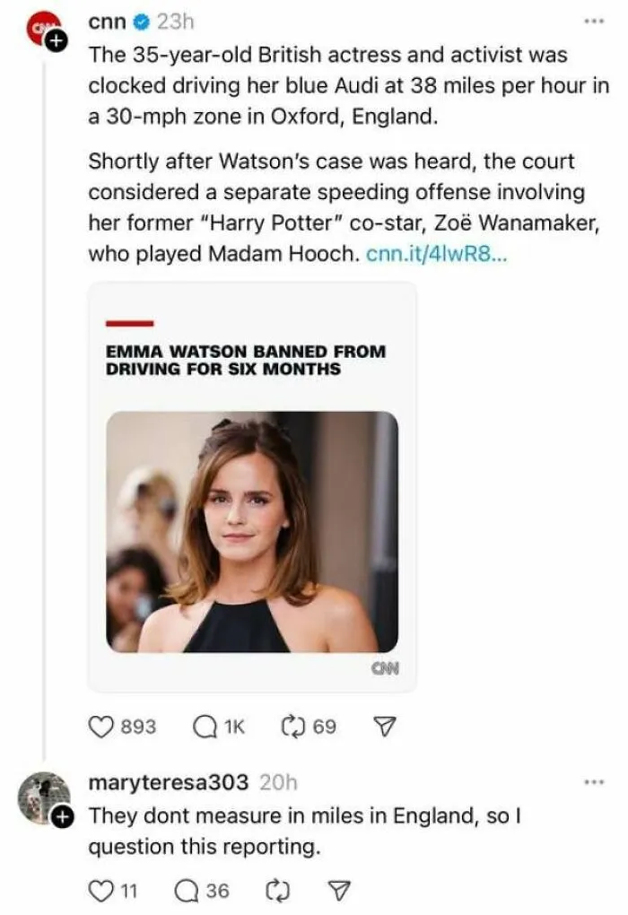Tap the 20h timestamp on the reply

pyautogui.click(x=278, y=782)
